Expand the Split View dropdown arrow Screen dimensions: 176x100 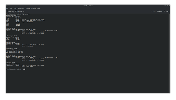(x=24, y=11)
